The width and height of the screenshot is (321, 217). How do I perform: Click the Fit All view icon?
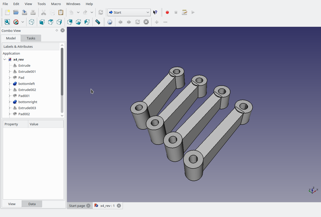pos(7,22)
